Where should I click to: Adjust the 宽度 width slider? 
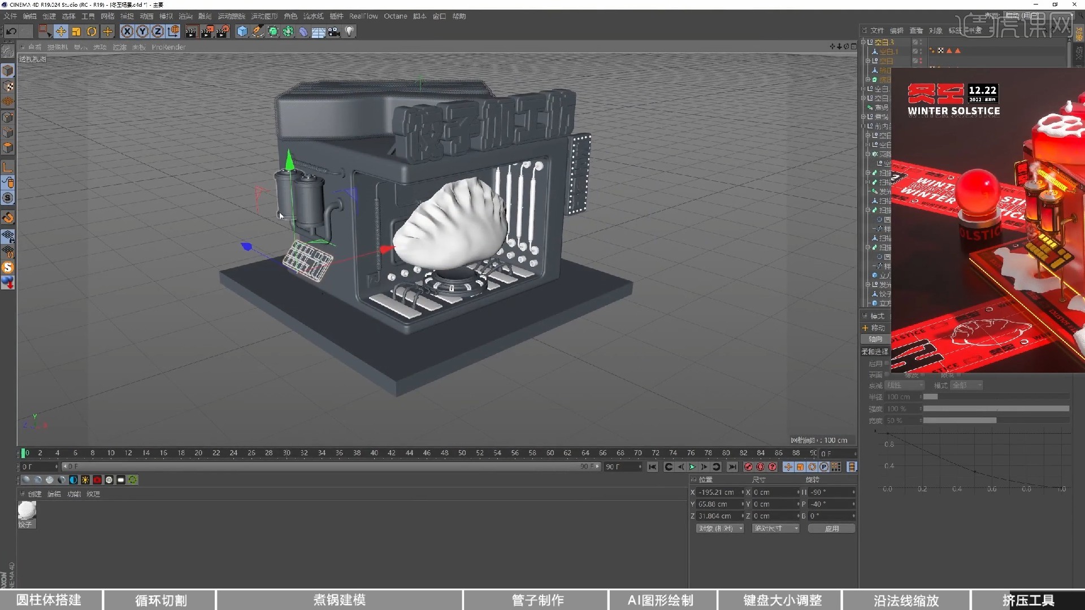[996, 421]
